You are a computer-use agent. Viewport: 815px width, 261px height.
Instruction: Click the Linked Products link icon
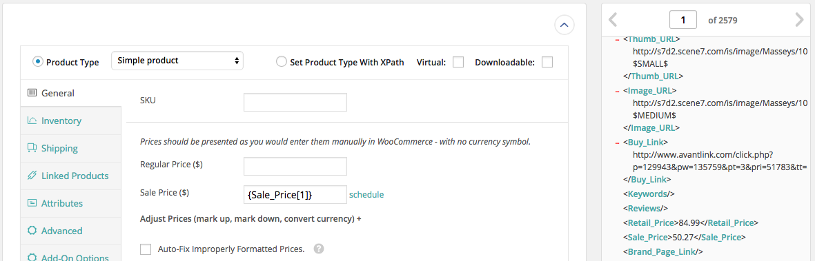coord(32,176)
